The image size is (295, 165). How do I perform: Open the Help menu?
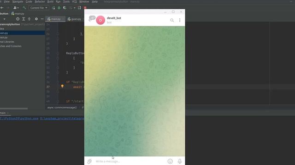tap(94, 1)
